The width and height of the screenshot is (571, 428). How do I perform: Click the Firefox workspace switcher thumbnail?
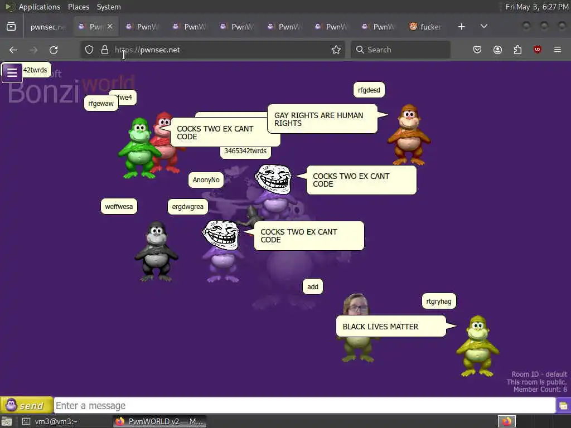click(x=507, y=421)
